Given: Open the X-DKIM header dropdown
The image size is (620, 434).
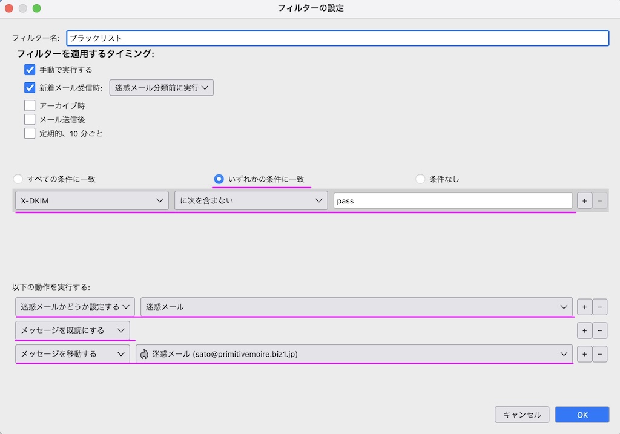Looking at the screenshot, I should (91, 201).
